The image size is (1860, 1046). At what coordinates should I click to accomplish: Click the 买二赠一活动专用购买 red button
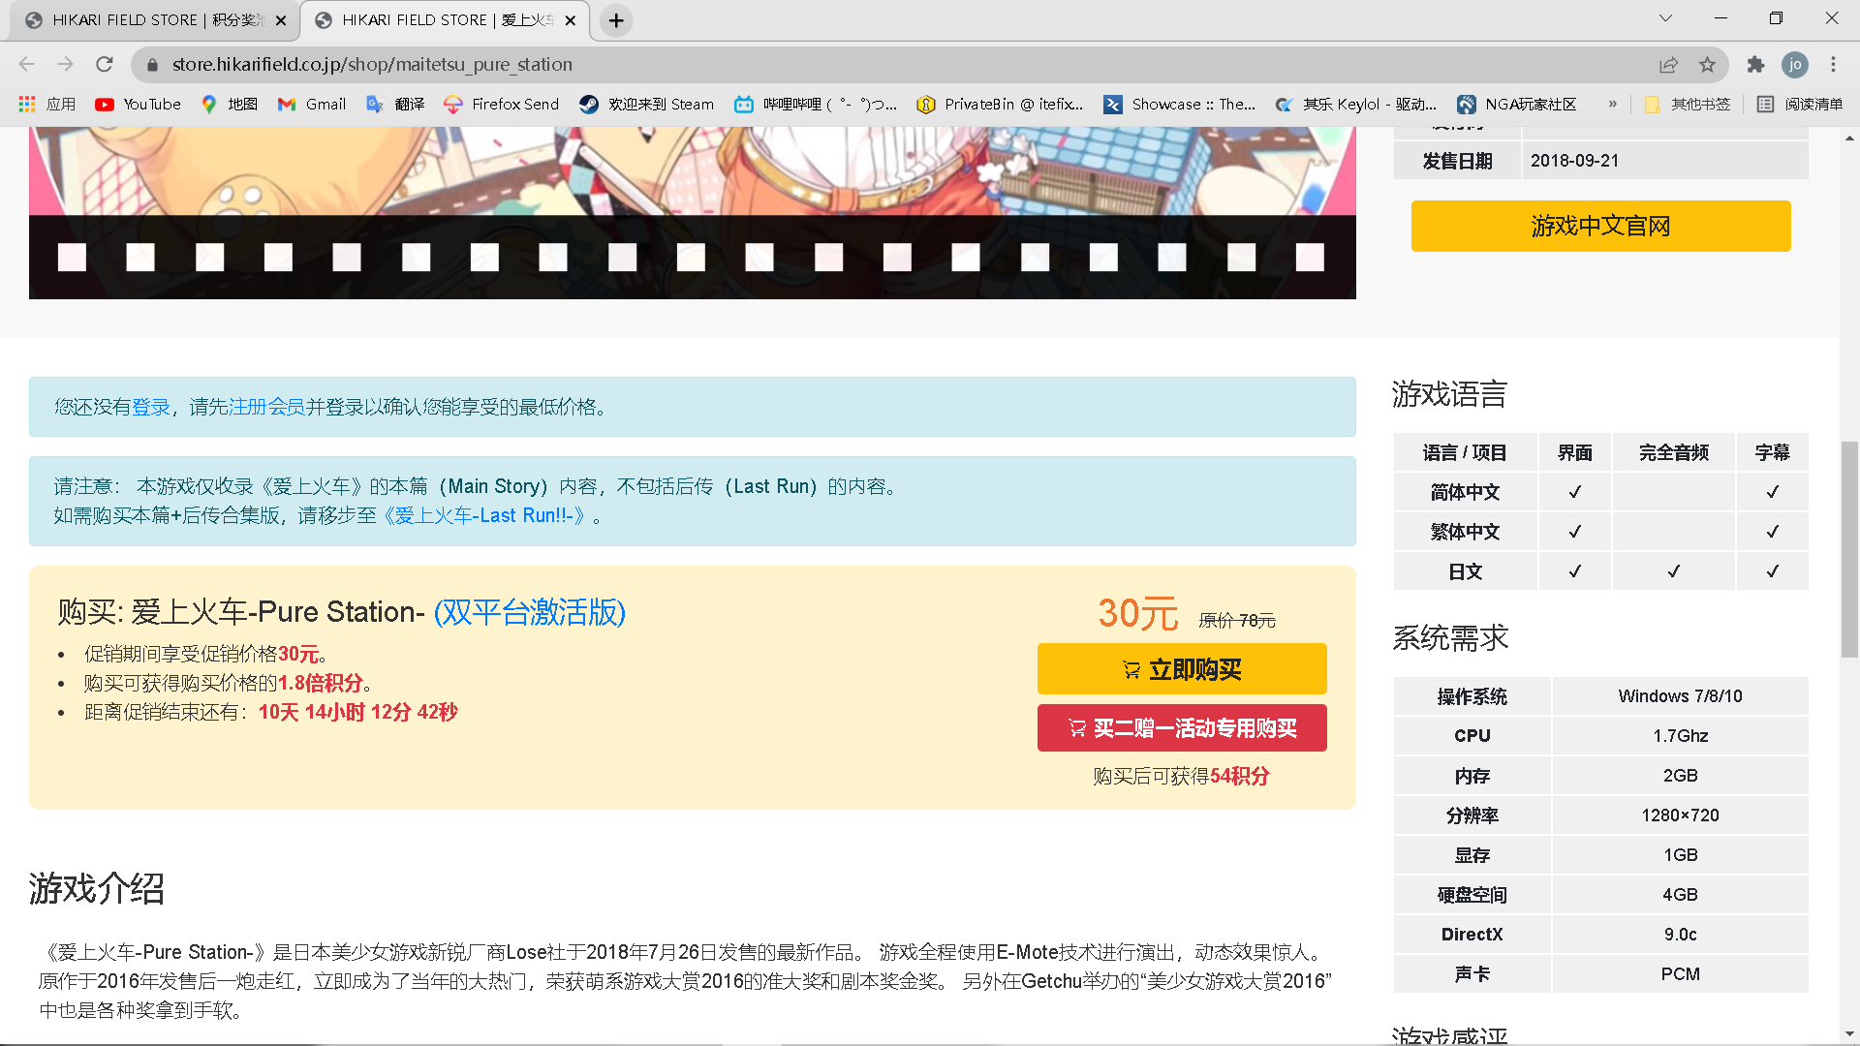[x=1182, y=728]
